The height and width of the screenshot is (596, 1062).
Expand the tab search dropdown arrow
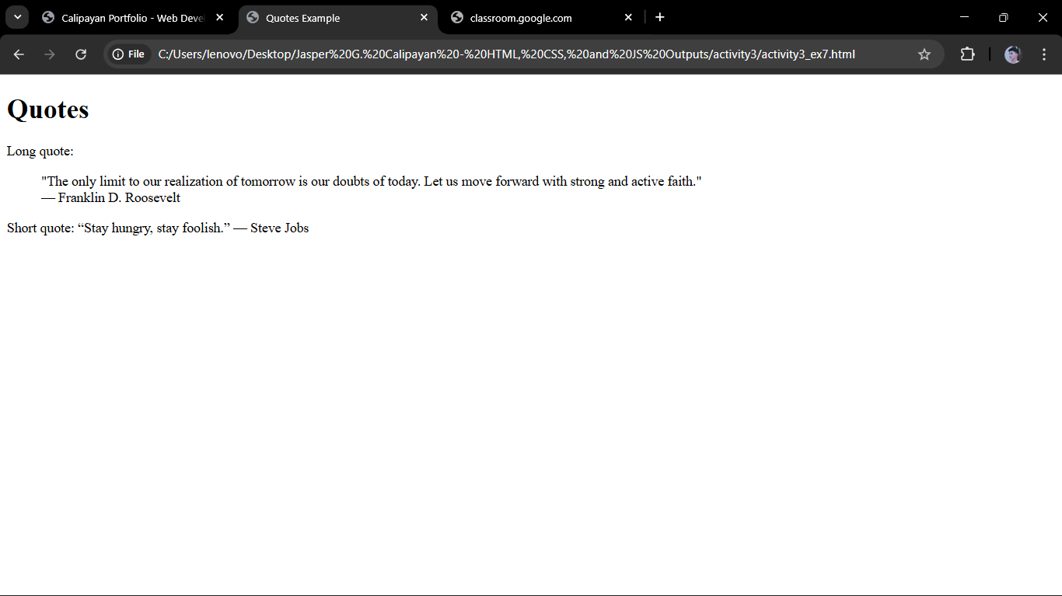(17, 17)
